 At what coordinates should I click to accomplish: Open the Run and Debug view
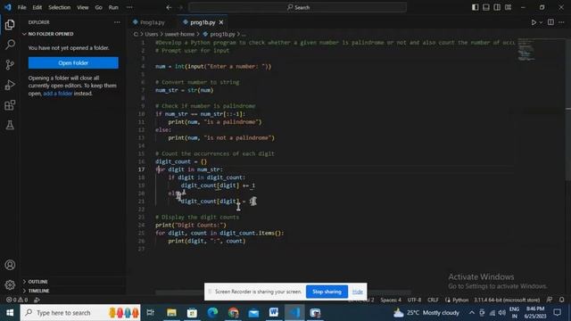(x=10, y=85)
